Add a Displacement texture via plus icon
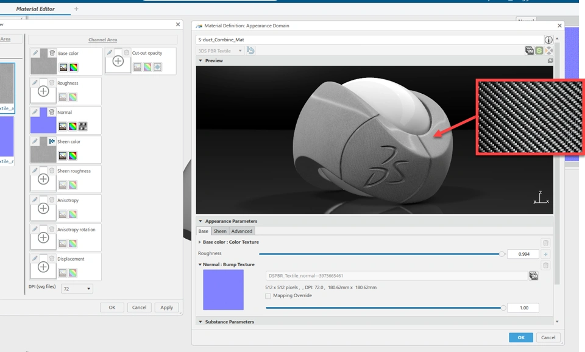 click(x=43, y=267)
